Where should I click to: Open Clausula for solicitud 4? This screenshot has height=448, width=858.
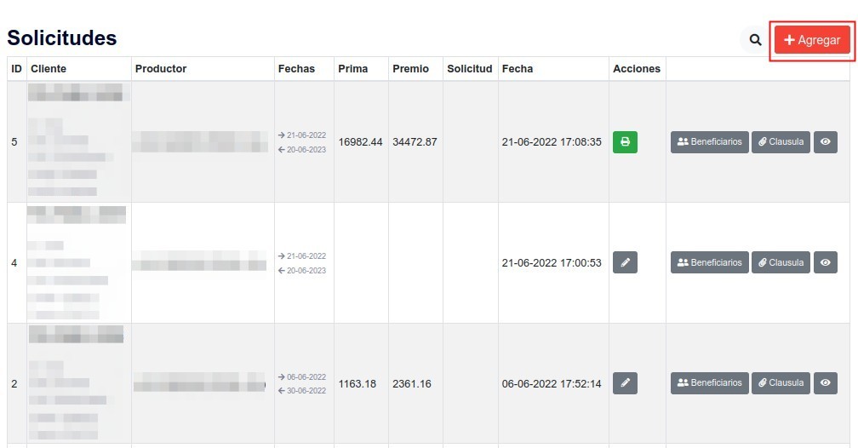[x=781, y=263]
